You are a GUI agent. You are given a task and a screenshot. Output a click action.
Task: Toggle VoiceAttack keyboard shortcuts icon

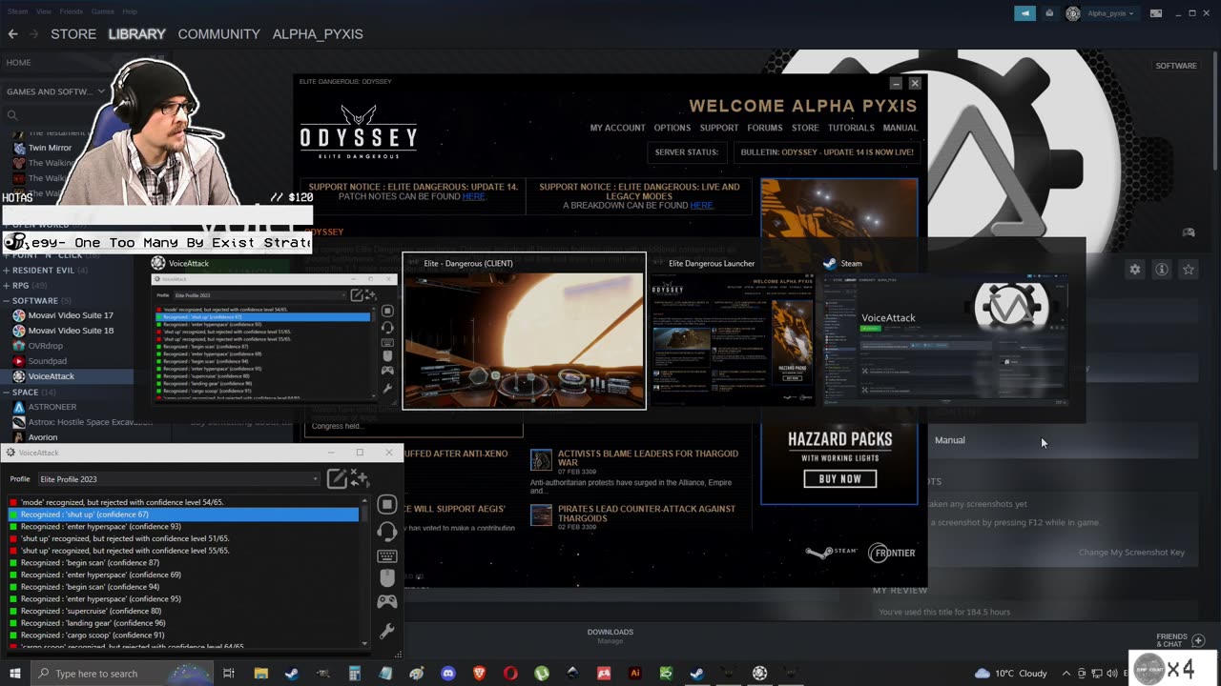[x=387, y=555]
